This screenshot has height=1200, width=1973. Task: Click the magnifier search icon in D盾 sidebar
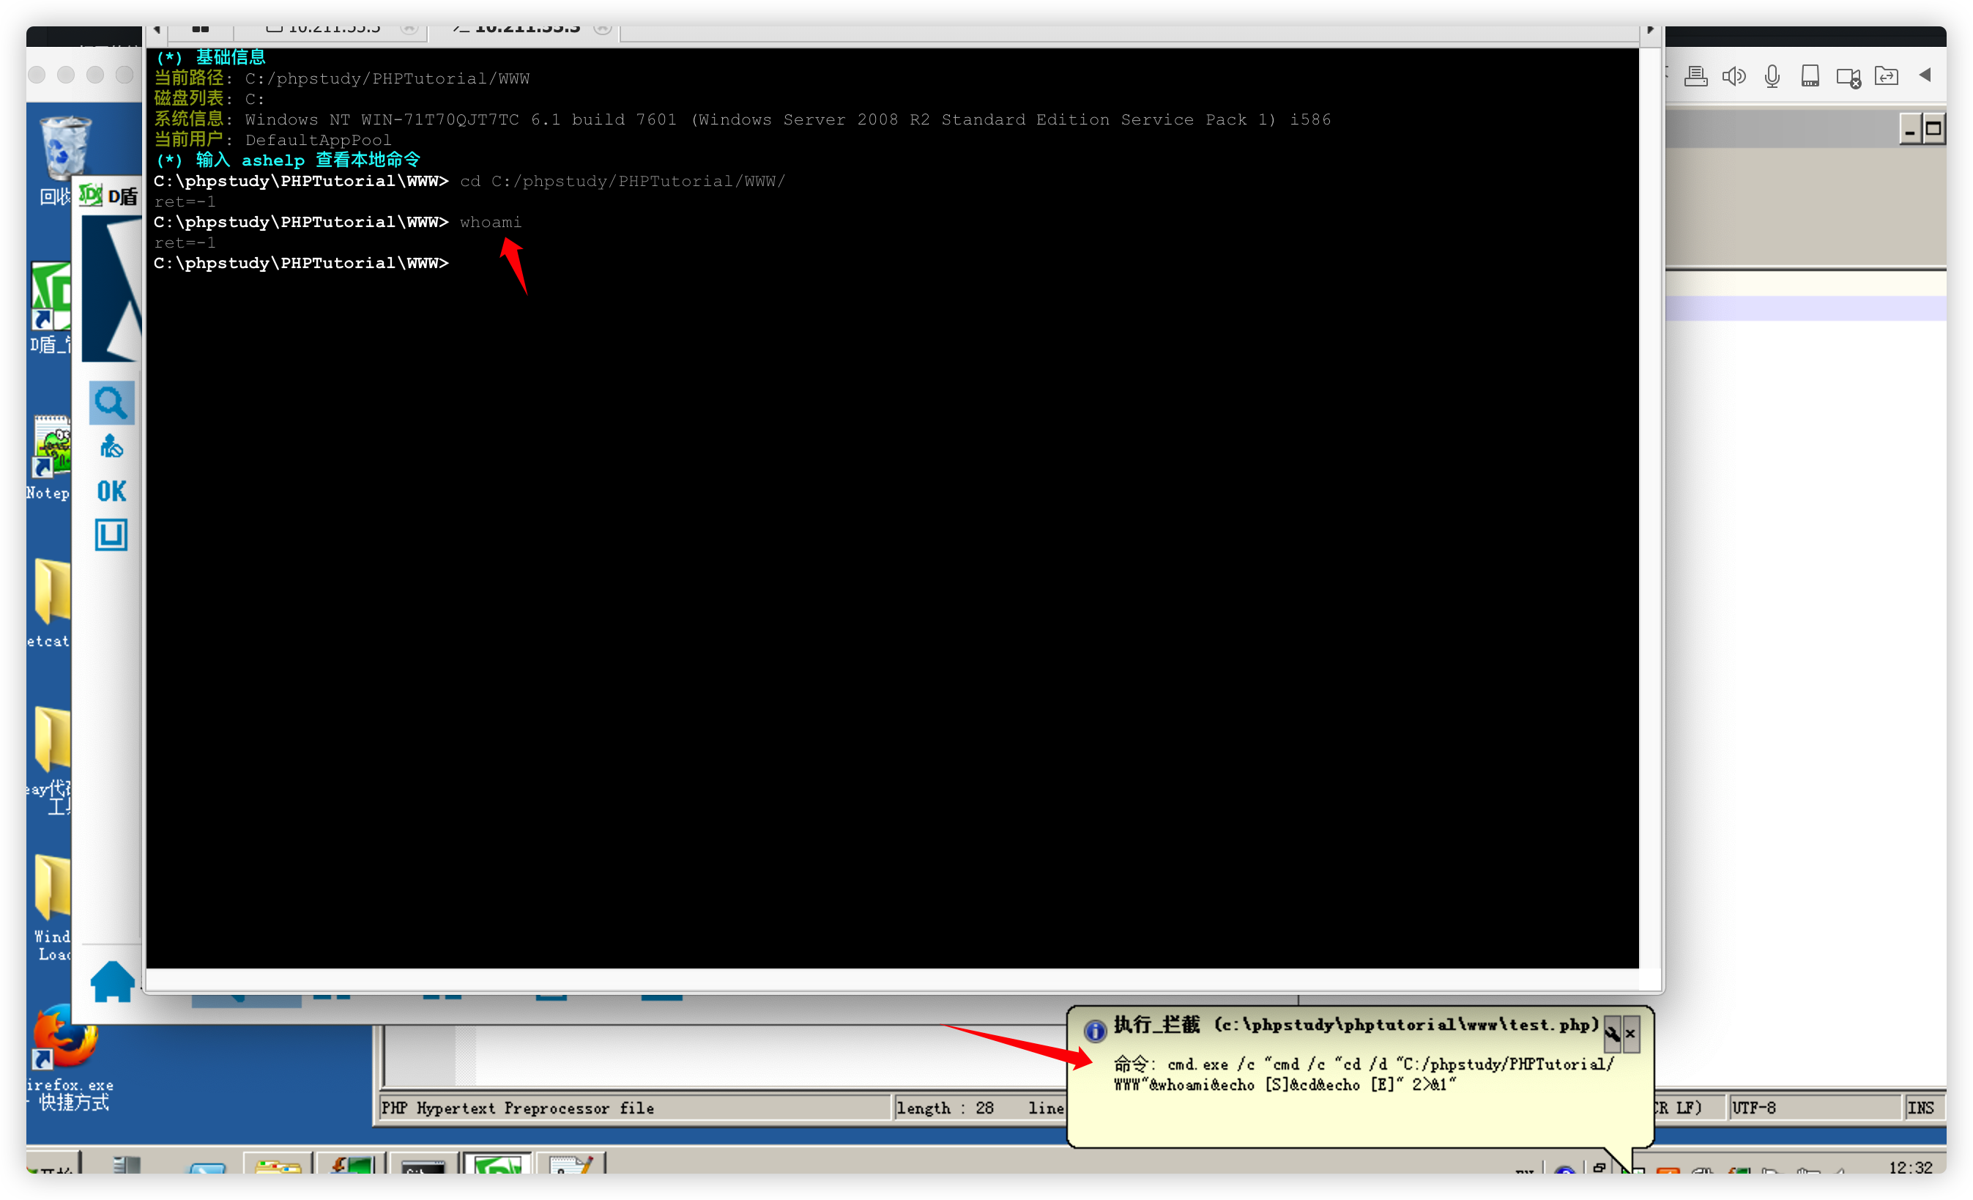click(x=111, y=403)
